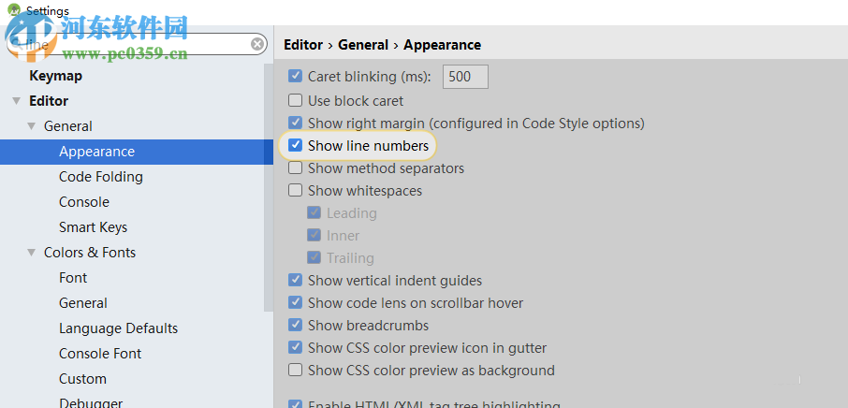Viewport: 848px width, 408px height.
Task: Select Code Folding in the tree
Action: point(100,177)
